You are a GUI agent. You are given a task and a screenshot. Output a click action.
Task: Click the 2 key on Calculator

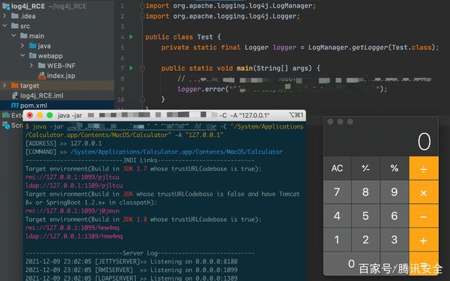coord(366,240)
